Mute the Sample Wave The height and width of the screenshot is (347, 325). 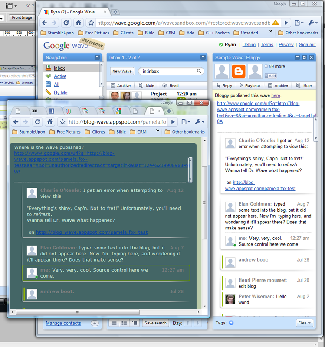[304, 86]
